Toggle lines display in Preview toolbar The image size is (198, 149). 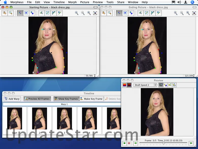coord(170,85)
